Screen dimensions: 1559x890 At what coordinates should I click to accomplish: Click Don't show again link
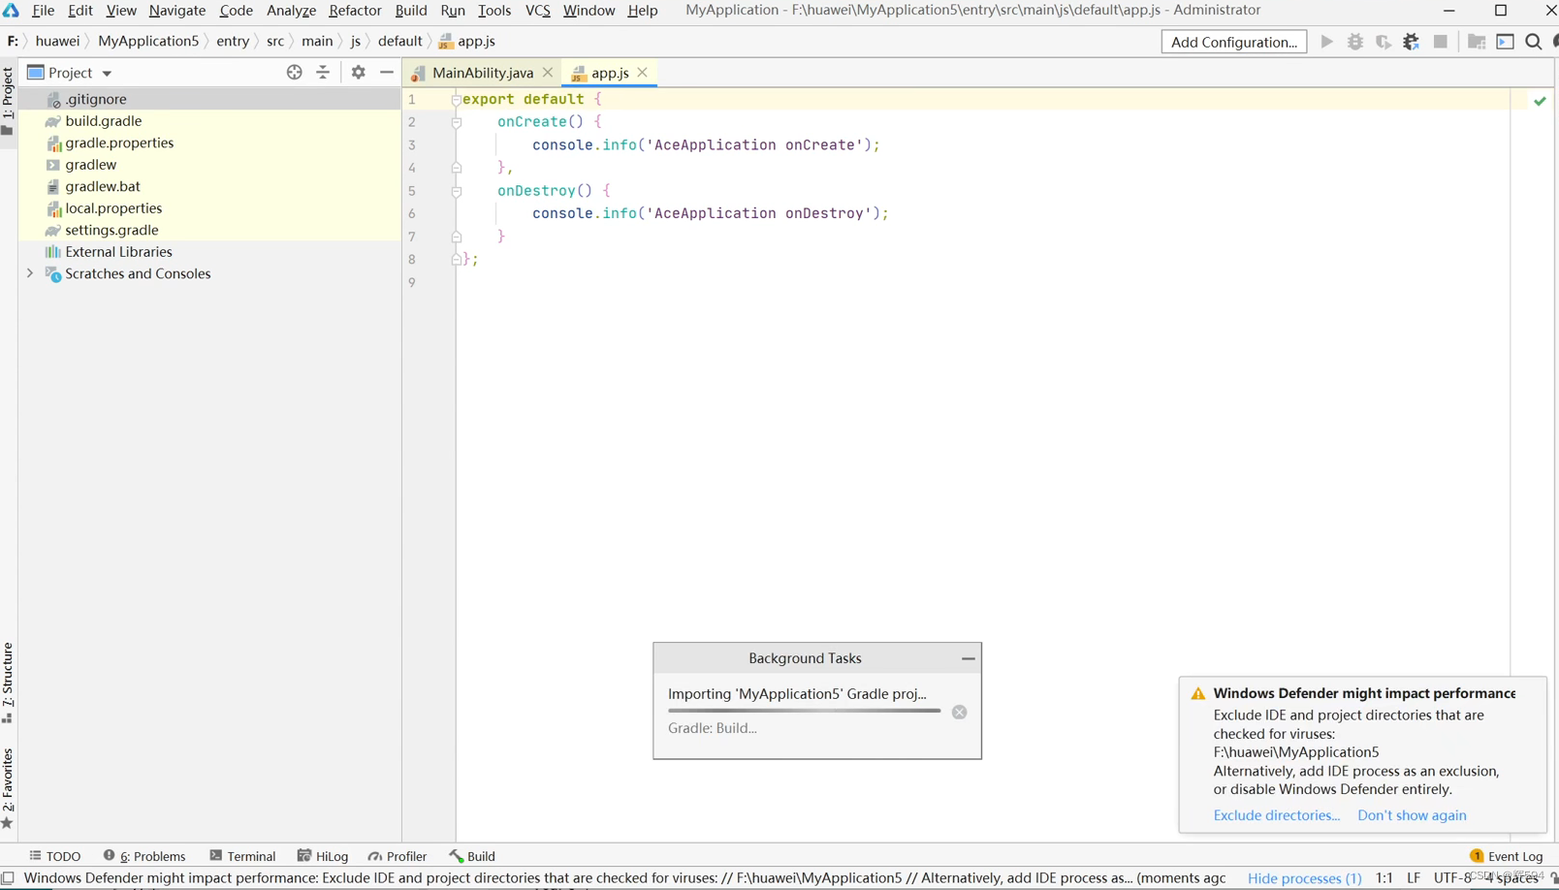click(x=1412, y=815)
